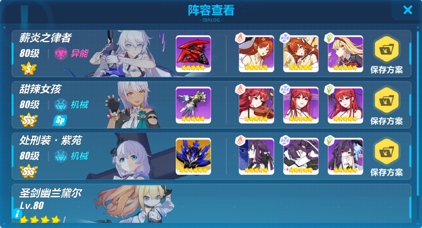Save the 甜辣女孩 loadout via 保存方案
Image resolution: width=422 pixels, height=228 pixels.
coord(386,106)
